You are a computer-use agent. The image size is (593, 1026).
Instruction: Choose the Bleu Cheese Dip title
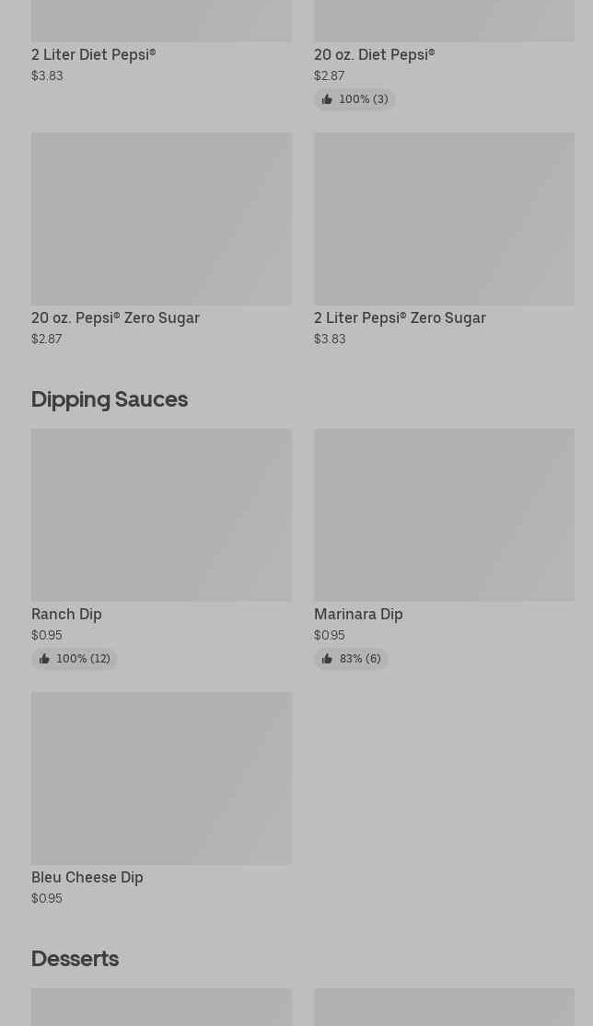pos(87,878)
